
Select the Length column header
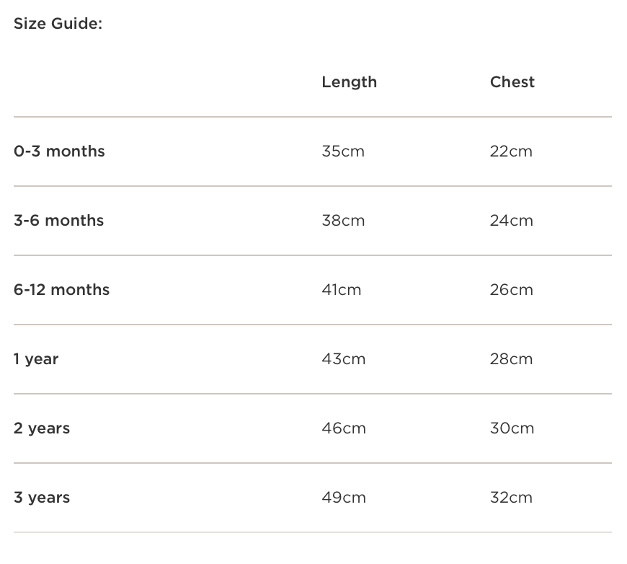tap(349, 82)
